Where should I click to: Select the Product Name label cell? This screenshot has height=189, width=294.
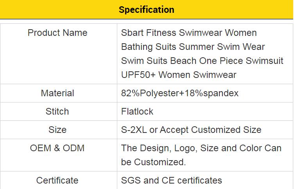(57, 33)
